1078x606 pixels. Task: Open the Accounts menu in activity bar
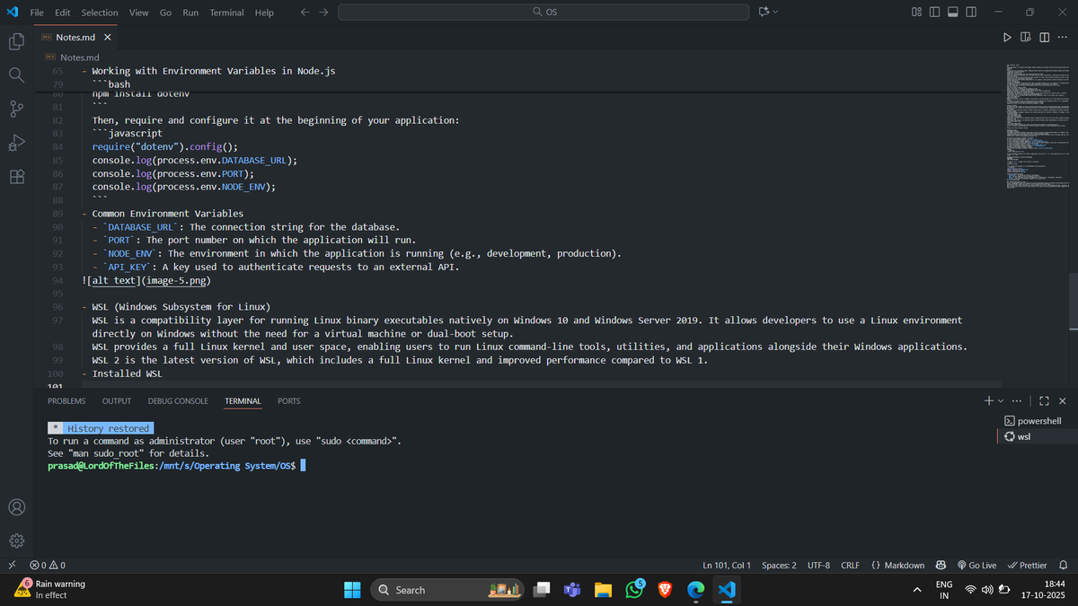coord(16,507)
